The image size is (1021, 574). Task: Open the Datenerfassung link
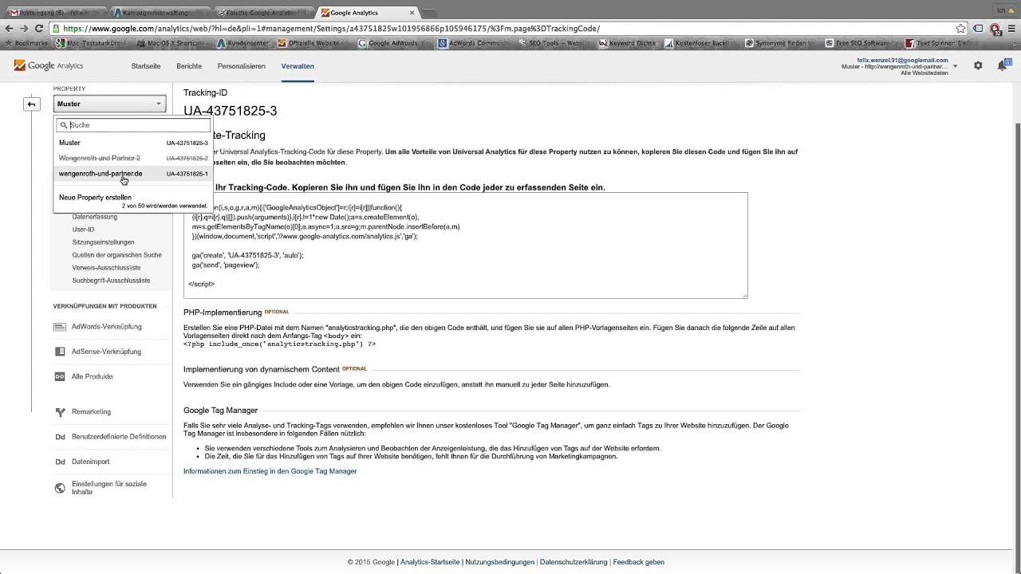94,217
